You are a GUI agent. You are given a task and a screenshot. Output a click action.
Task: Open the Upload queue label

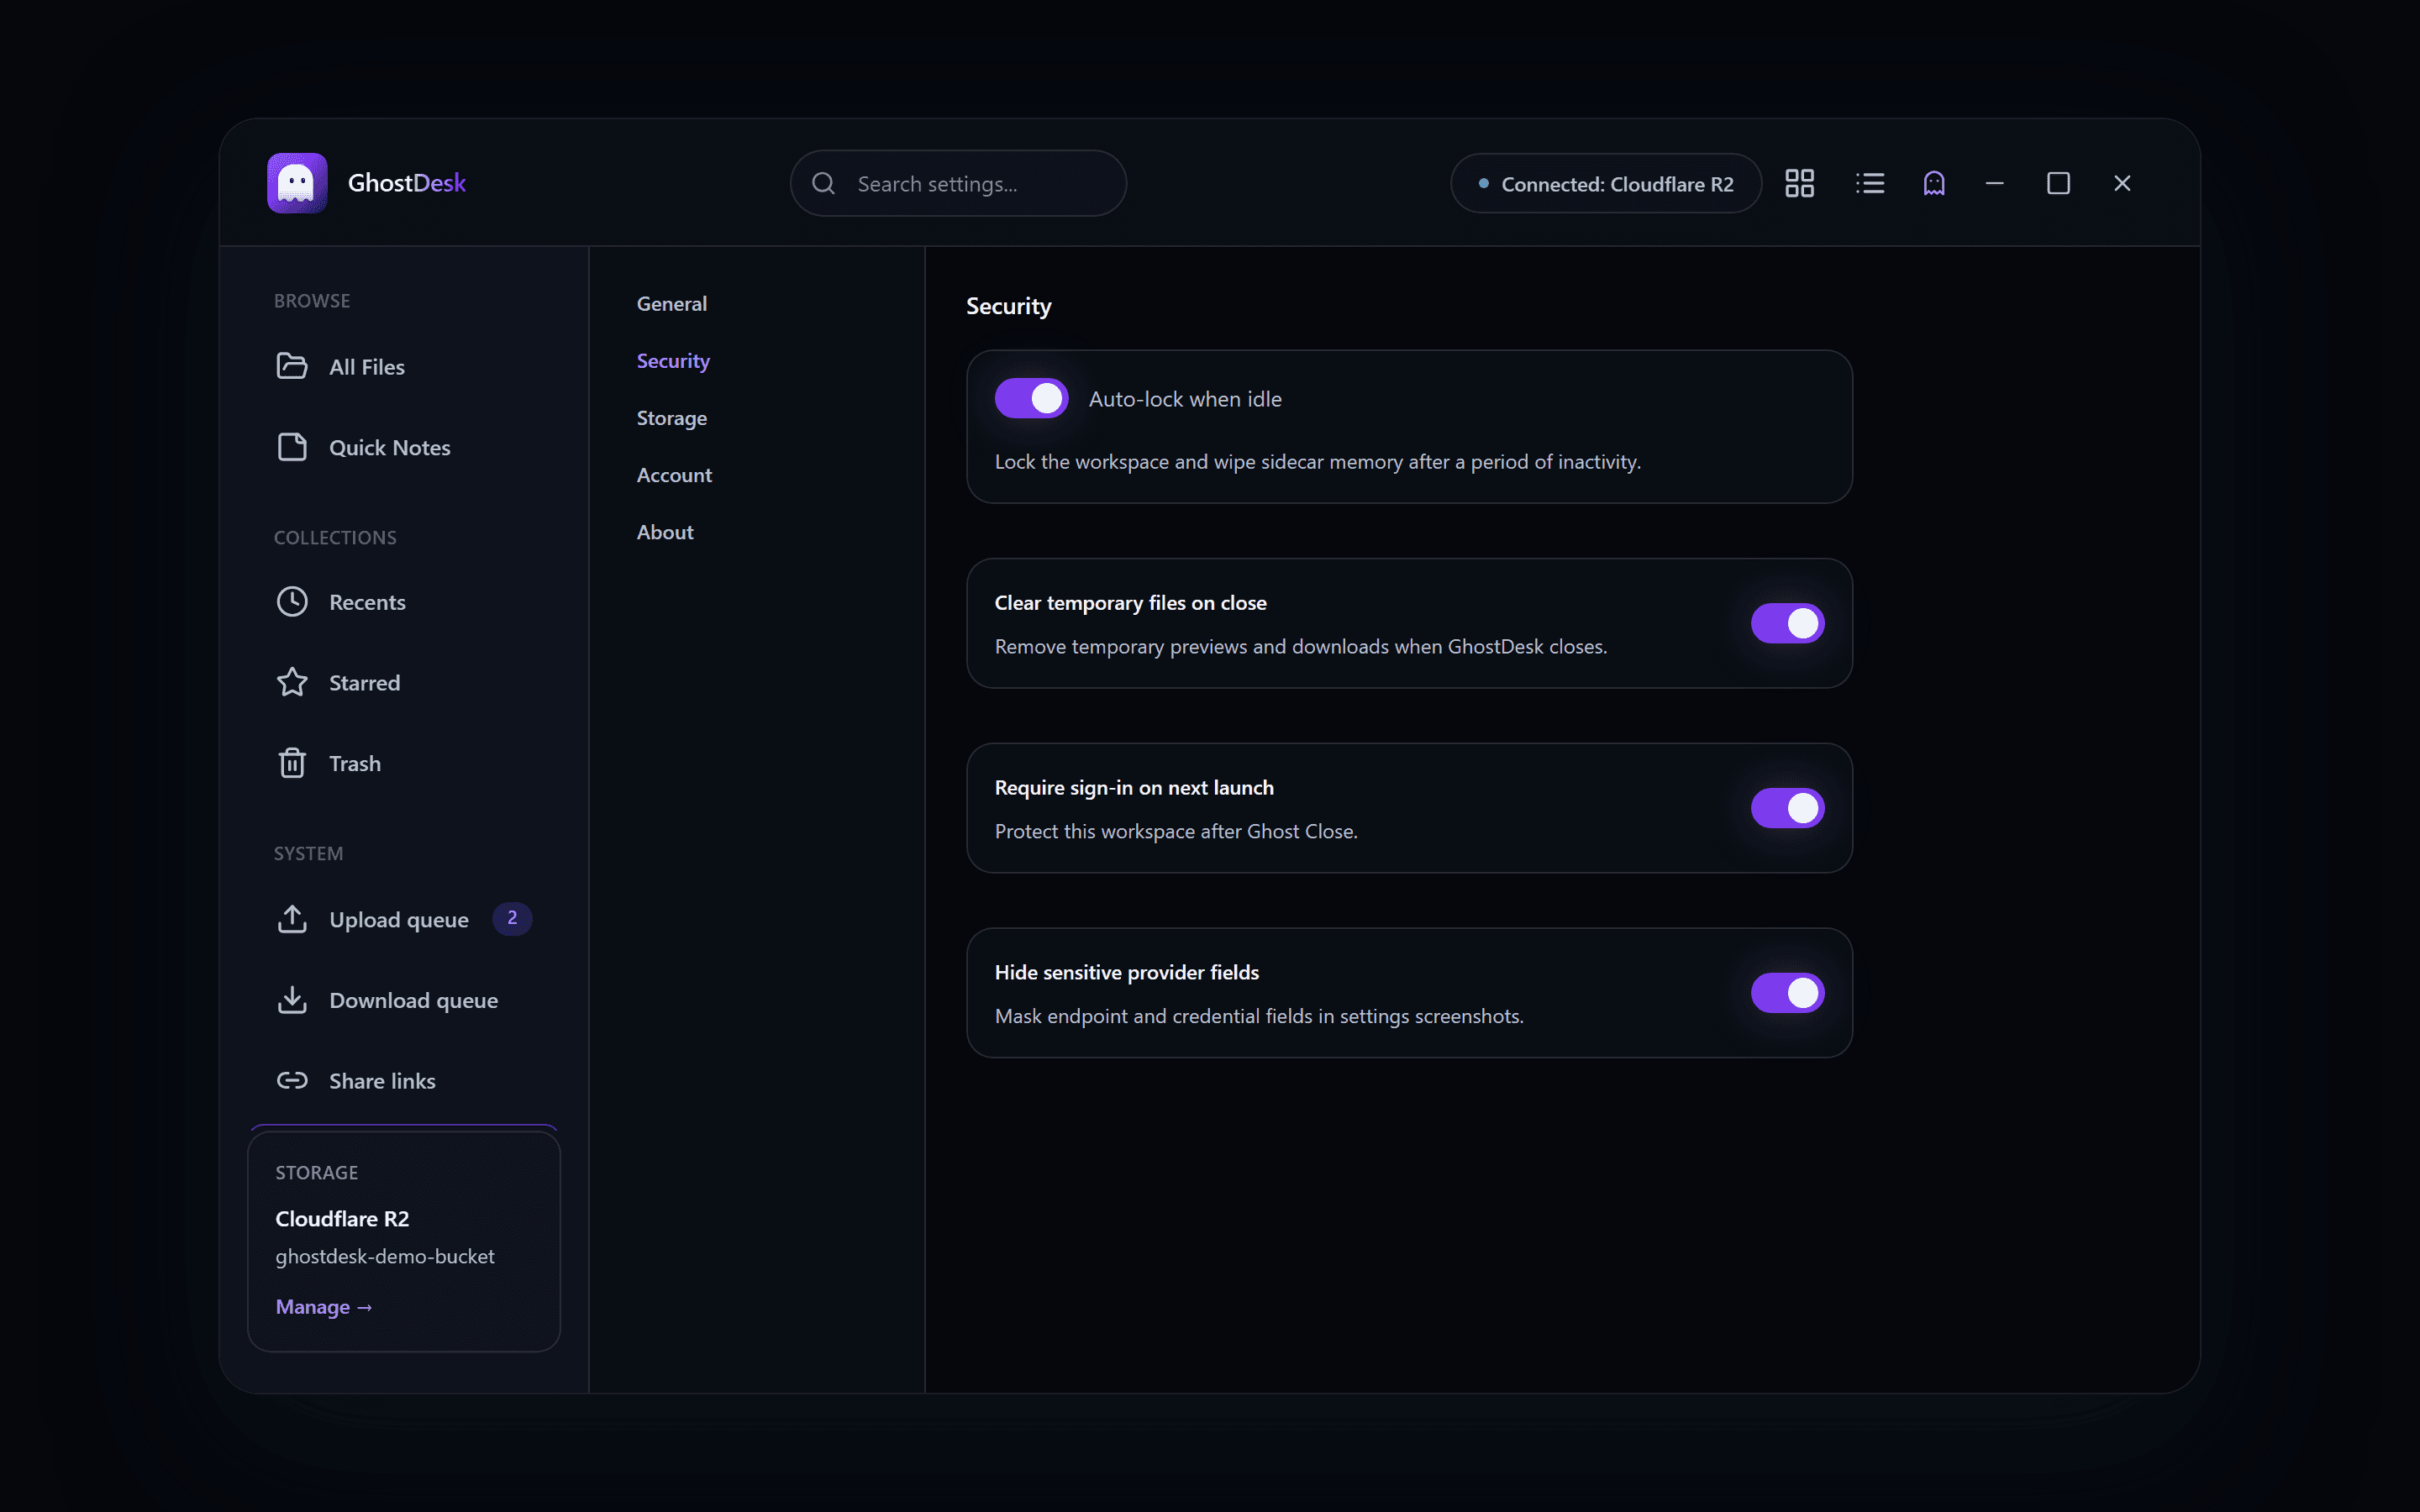point(399,920)
